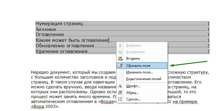Click the Update Field icon with exclamation
The height and width of the screenshot is (111, 220).
click(120, 65)
